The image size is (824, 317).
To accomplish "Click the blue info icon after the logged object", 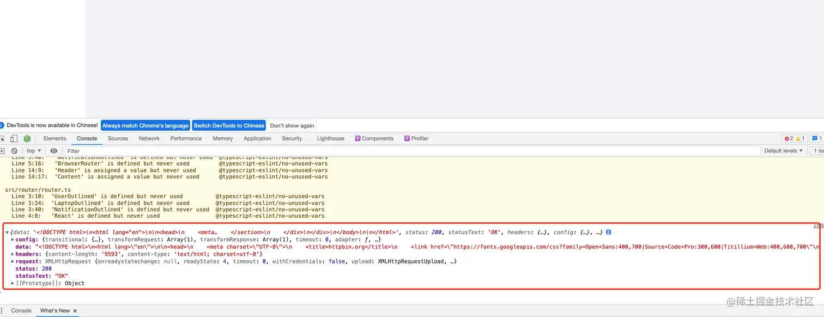I will [x=608, y=232].
